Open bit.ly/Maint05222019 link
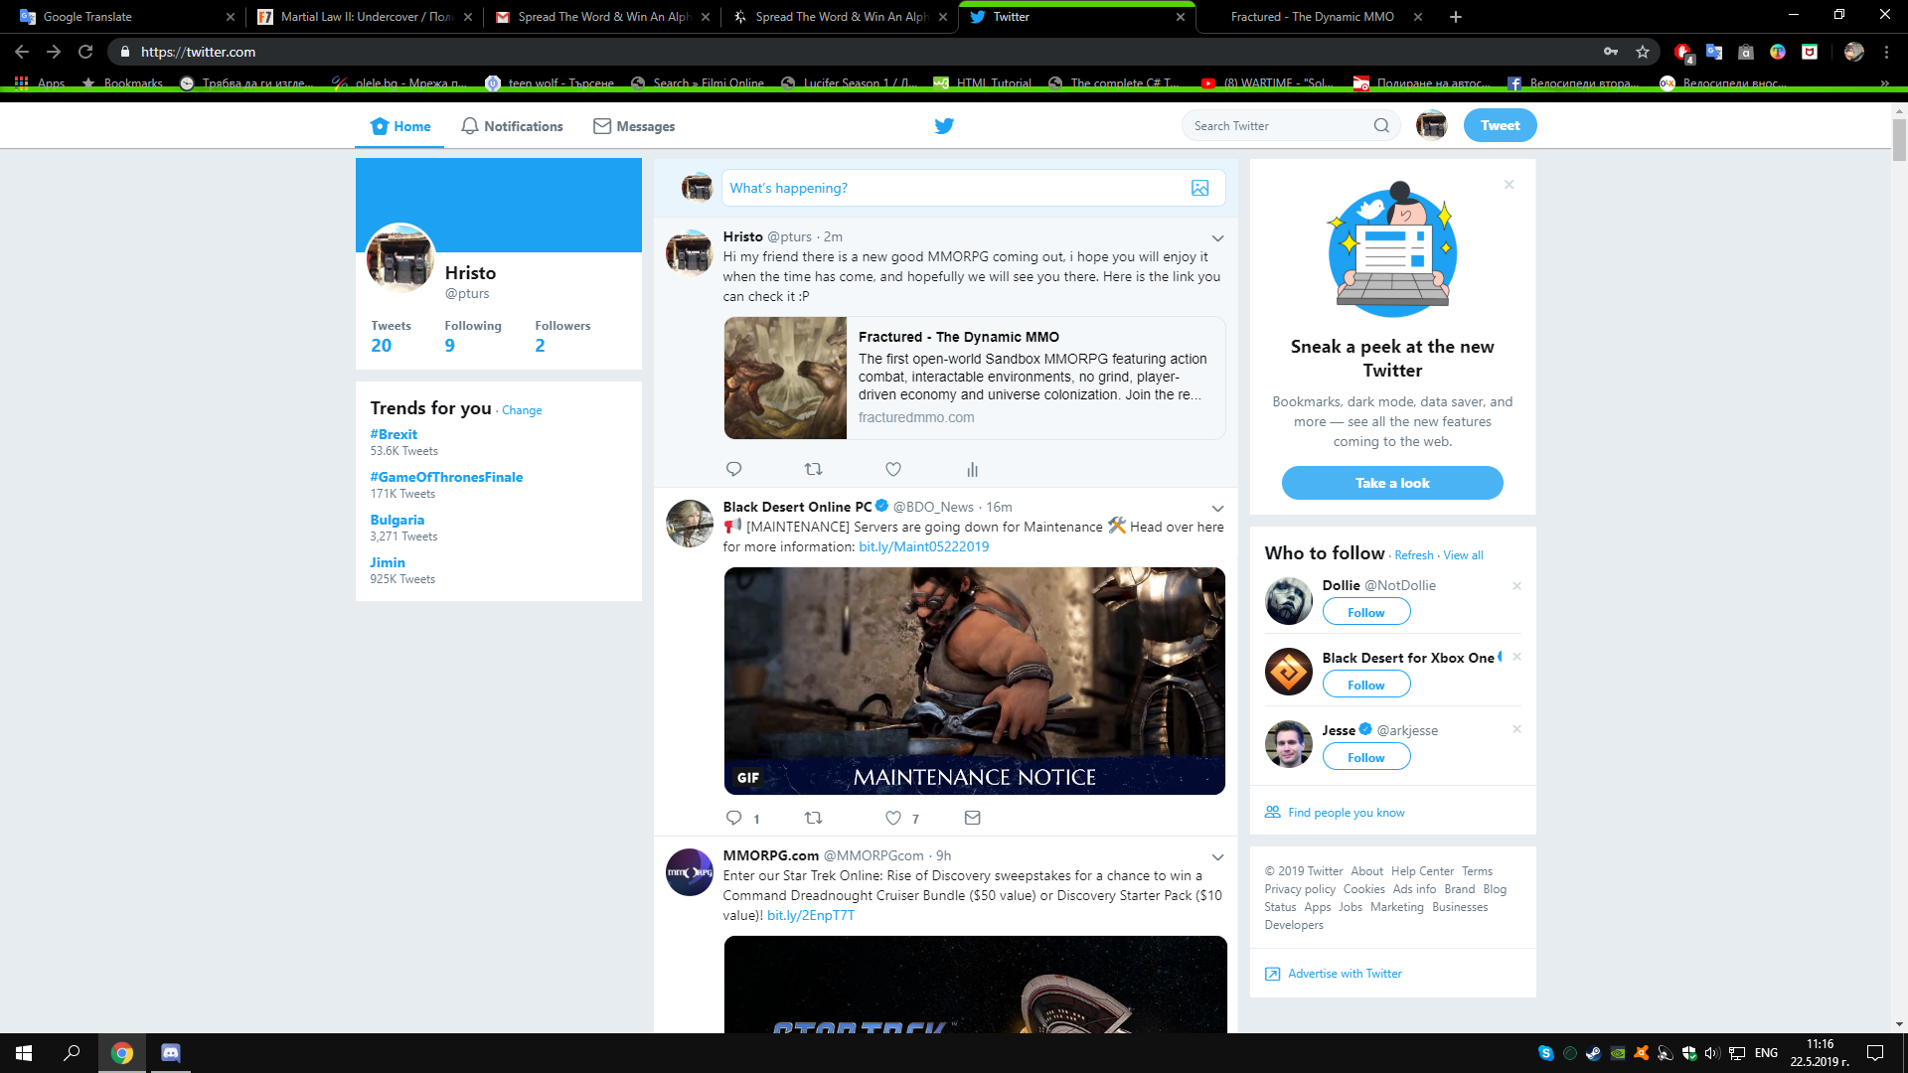 click(x=923, y=546)
